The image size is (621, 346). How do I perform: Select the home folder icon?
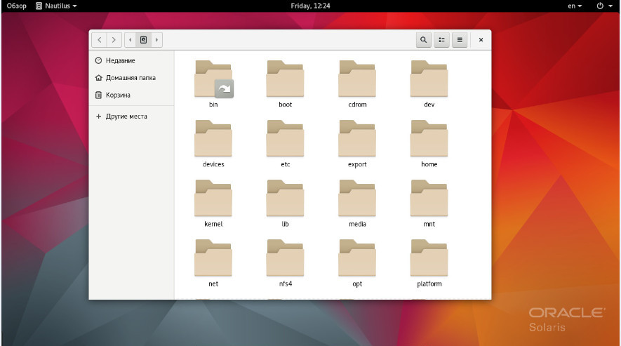429,139
